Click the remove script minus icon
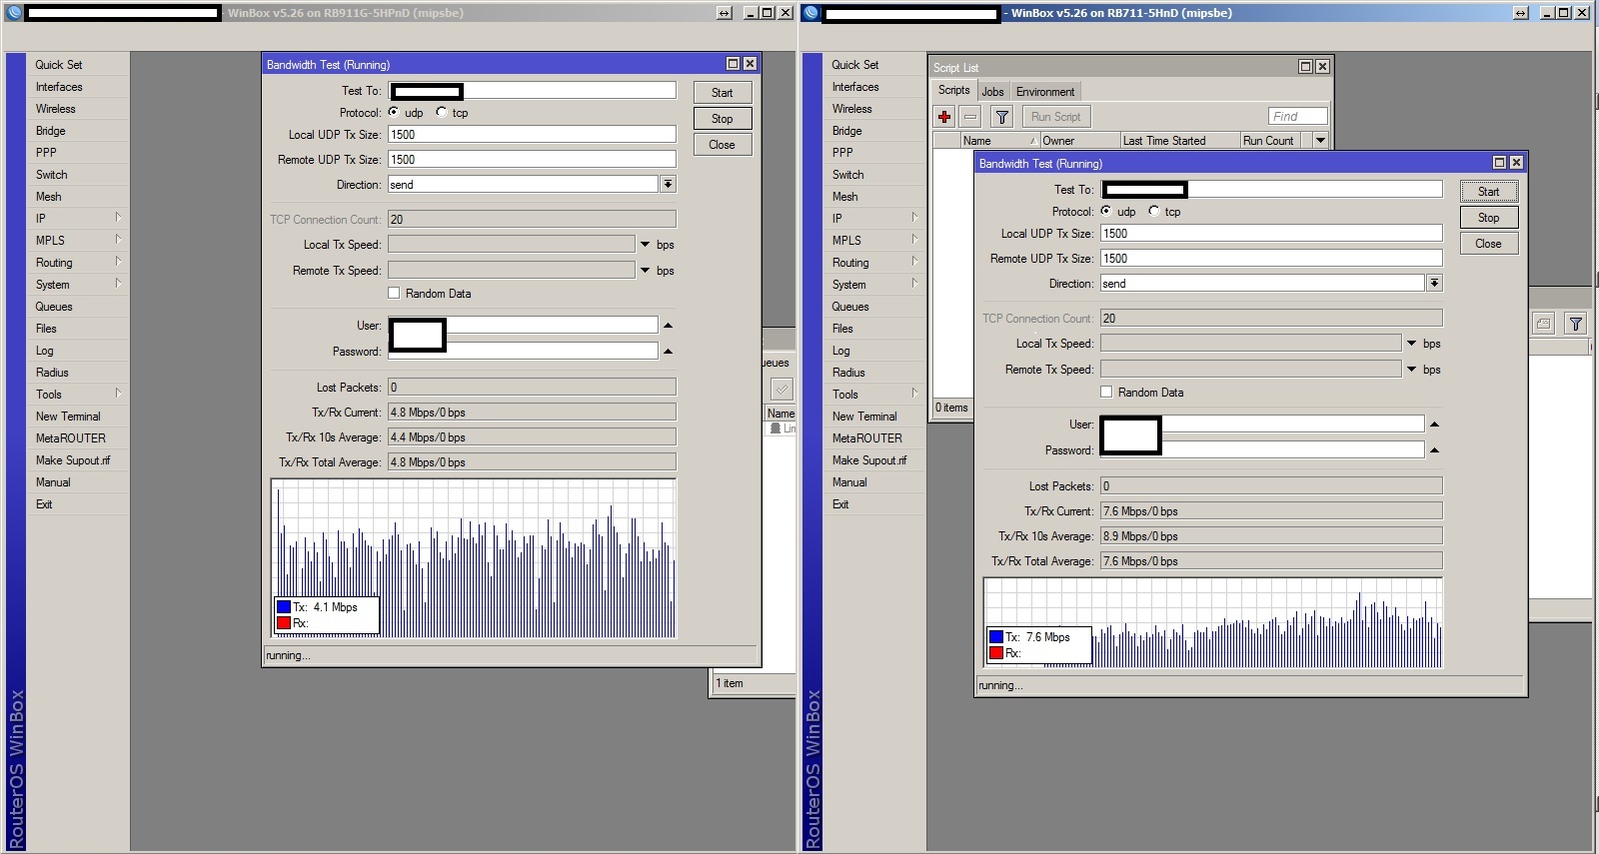This screenshot has height=854, width=1599. tap(969, 117)
